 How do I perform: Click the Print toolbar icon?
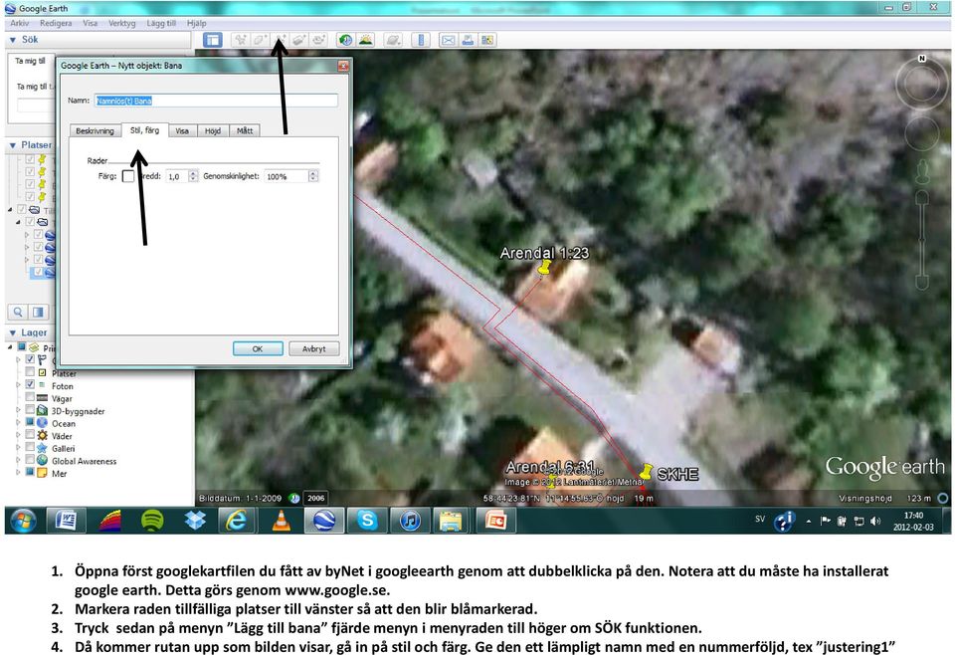click(468, 40)
